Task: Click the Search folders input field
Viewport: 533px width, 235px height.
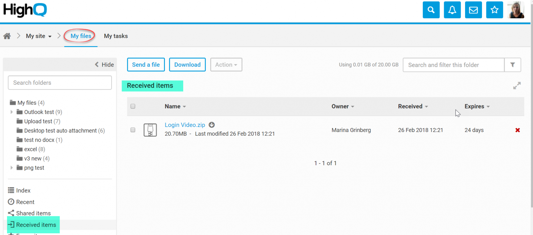Action: click(x=60, y=83)
